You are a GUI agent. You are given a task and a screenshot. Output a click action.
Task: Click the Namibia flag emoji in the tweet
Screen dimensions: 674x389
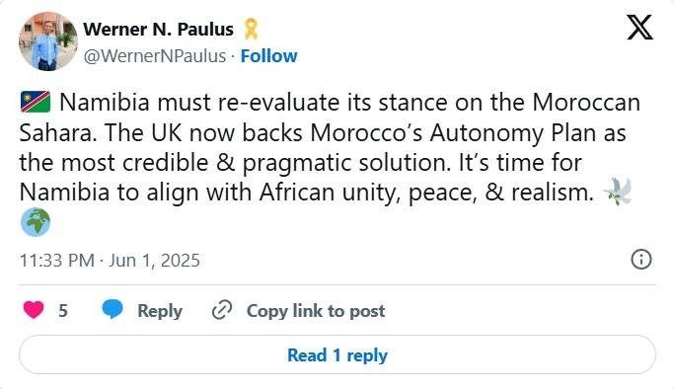(36, 103)
